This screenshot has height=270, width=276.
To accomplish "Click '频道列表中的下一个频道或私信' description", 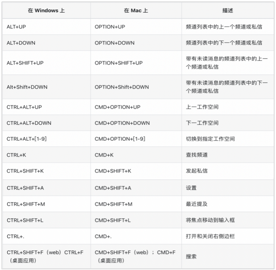I will [228, 43].
